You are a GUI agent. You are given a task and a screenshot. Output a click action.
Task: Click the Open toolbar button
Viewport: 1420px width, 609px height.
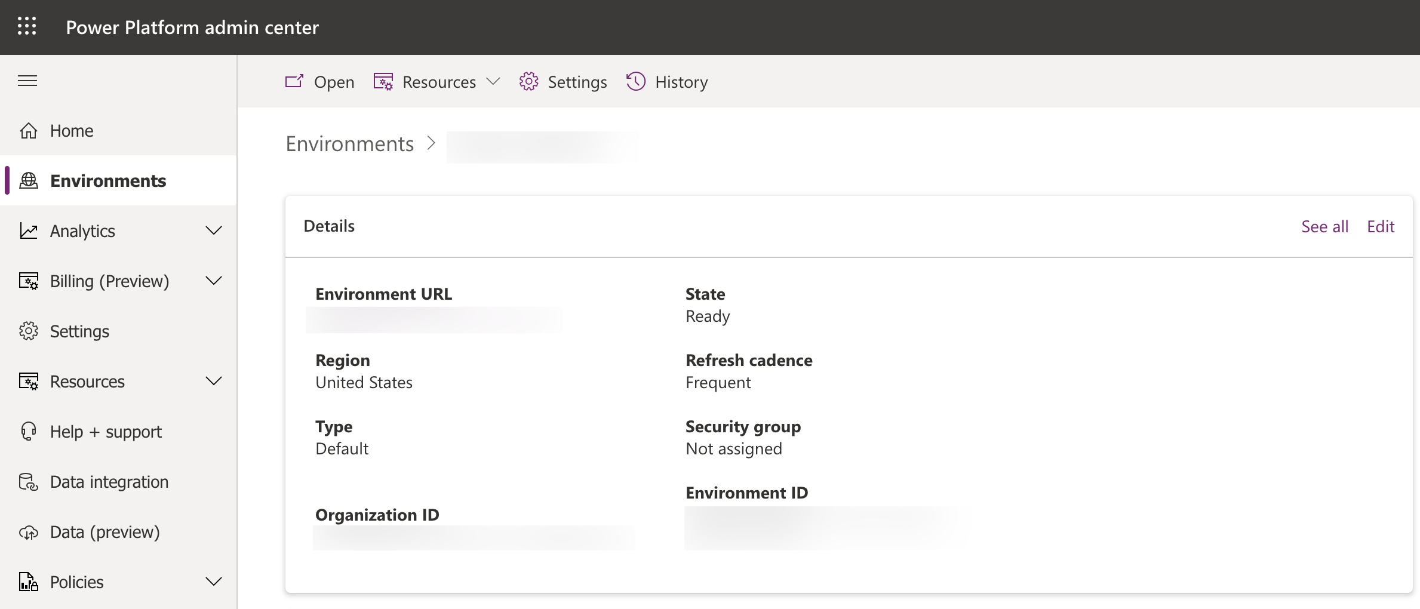pyautogui.click(x=320, y=82)
